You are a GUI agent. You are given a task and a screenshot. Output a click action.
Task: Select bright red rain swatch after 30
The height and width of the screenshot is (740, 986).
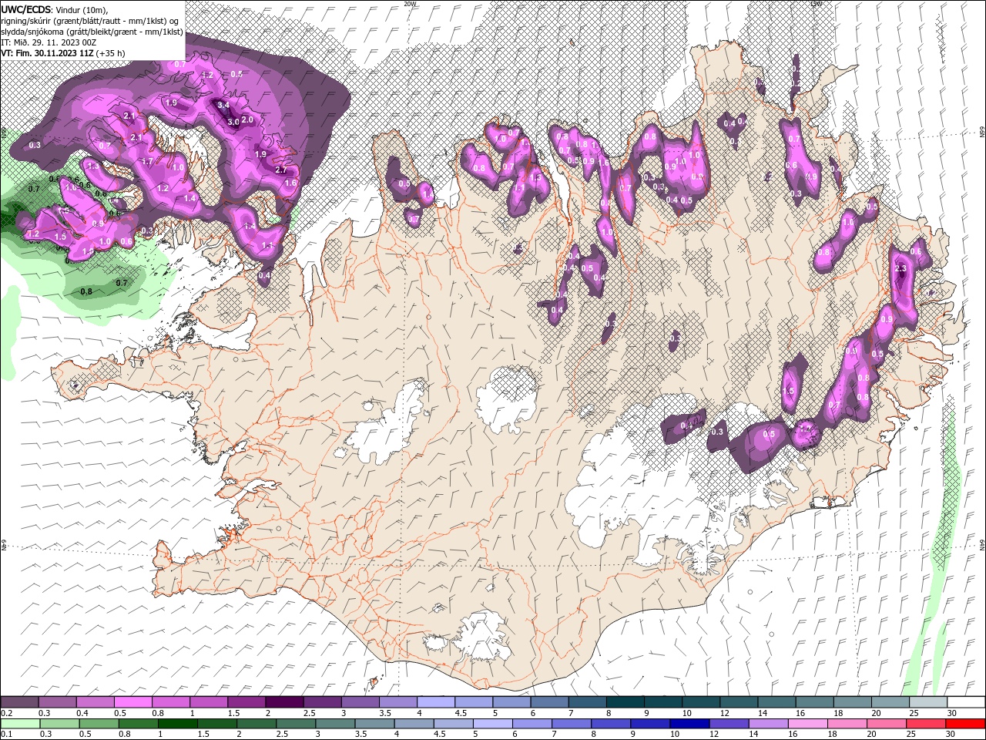click(x=965, y=724)
